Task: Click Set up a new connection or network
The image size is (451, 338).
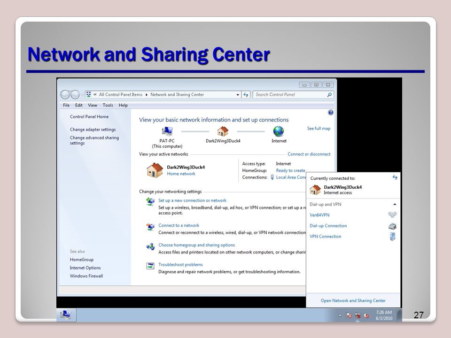Action: pyautogui.click(x=192, y=200)
